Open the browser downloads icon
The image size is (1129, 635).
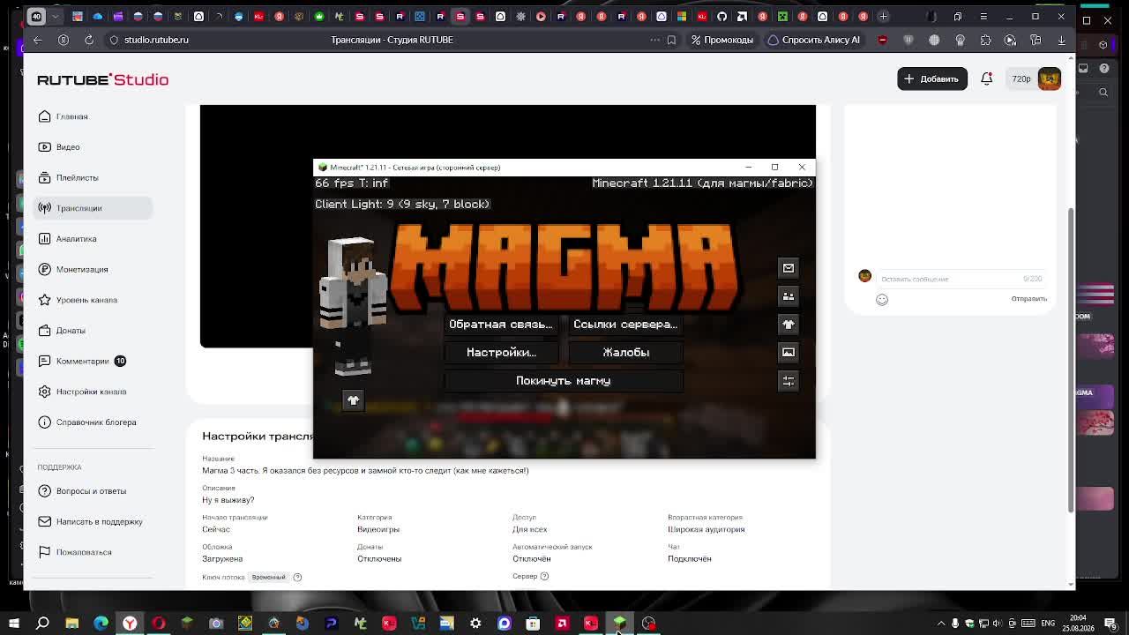coord(1061,40)
